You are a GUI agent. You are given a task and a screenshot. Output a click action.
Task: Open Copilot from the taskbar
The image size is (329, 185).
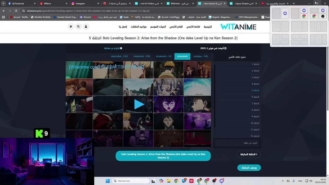click(161, 181)
